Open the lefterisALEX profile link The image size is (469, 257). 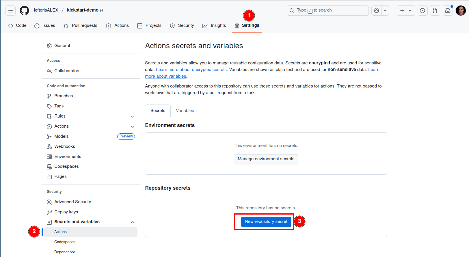click(x=46, y=10)
